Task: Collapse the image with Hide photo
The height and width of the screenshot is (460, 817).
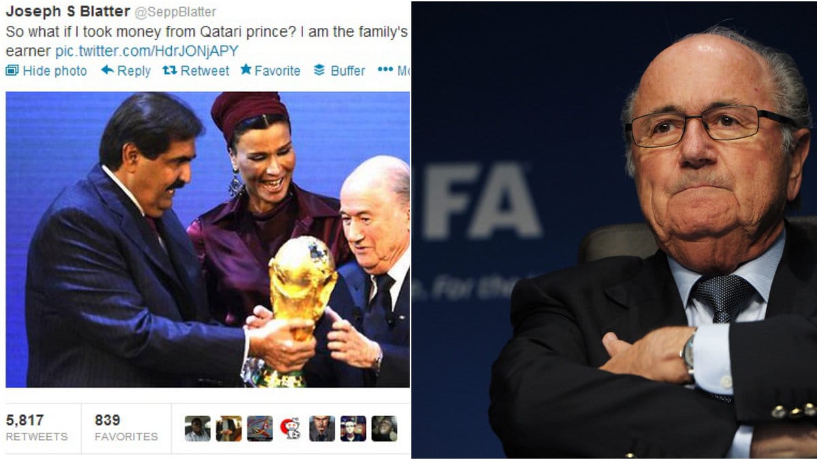Action: (x=46, y=71)
